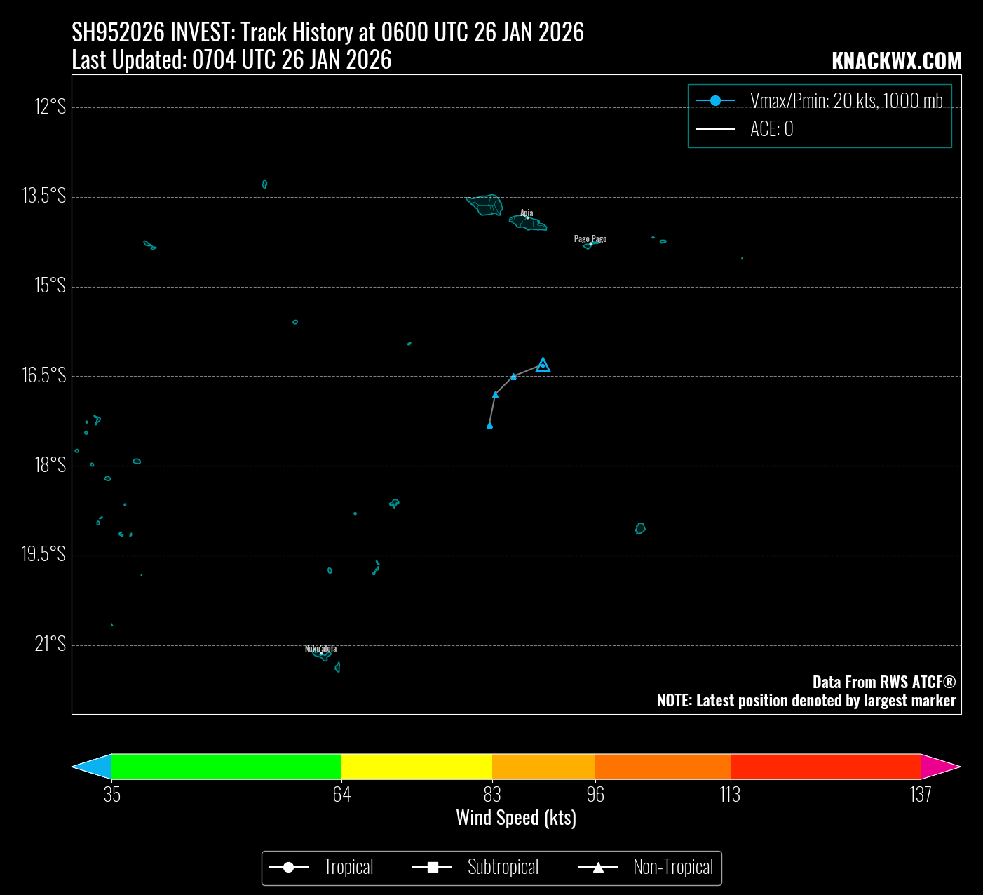
Task: Click the Vmax/Pmin blue circle legend marker
Action: pyautogui.click(x=715, y=101)
